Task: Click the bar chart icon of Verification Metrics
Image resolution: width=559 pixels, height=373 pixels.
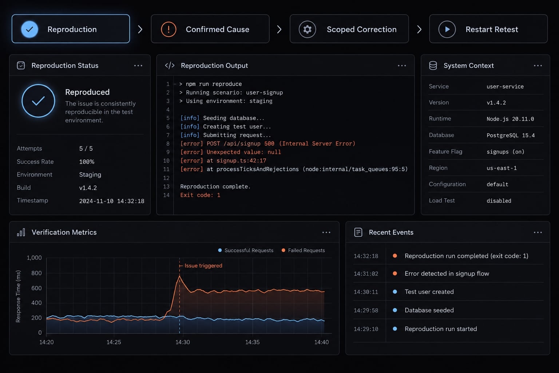Action: click(x=21, y=232)
